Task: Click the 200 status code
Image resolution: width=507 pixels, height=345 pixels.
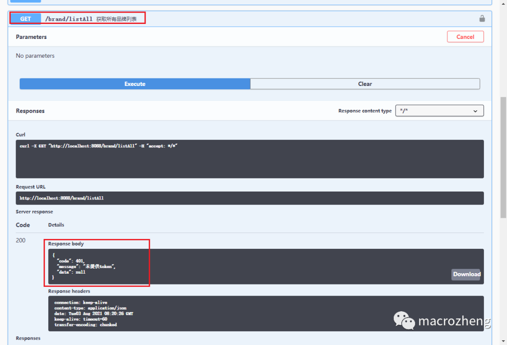Action: click(21, 240)
